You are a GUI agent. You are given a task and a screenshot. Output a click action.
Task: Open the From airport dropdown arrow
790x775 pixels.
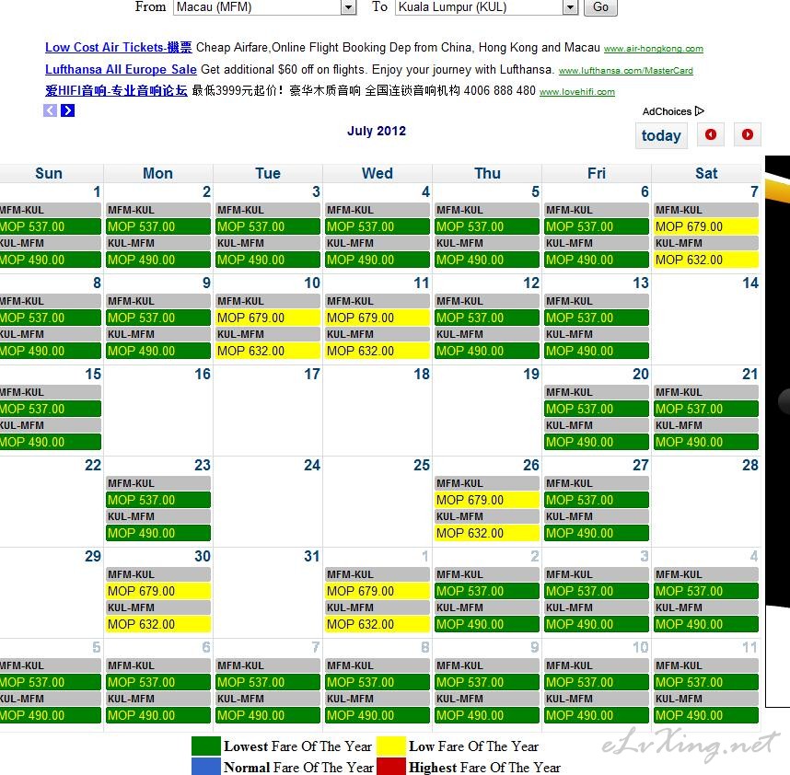(348, 7)
